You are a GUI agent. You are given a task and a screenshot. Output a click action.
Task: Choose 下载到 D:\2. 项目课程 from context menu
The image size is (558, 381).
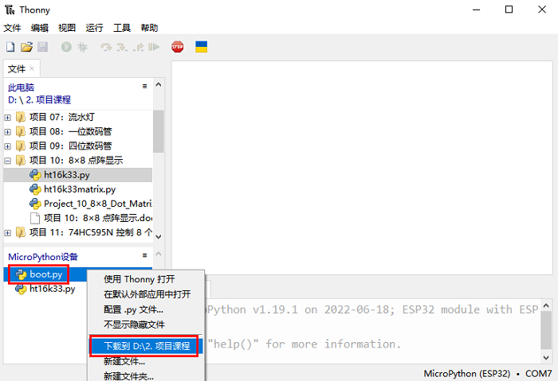147,346
